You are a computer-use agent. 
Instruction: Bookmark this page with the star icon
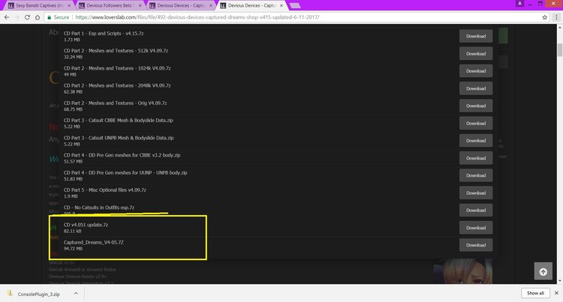click(545, 17)
